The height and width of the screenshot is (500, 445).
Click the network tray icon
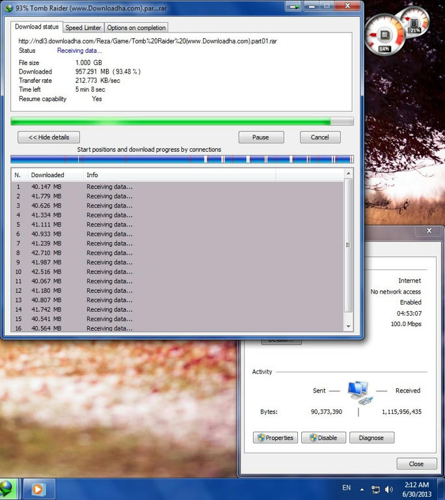(375, 489)
